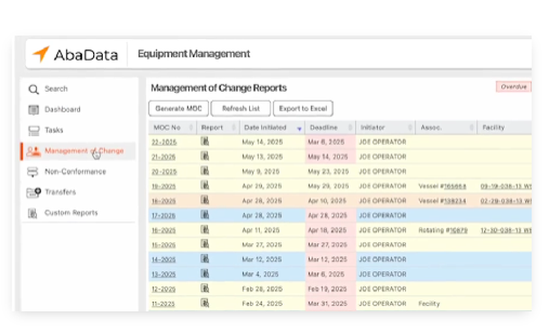This screenshot has height=335, width=549.
Task: Click the report icon on row 17-2025
Action: click(x=205, y=215)
